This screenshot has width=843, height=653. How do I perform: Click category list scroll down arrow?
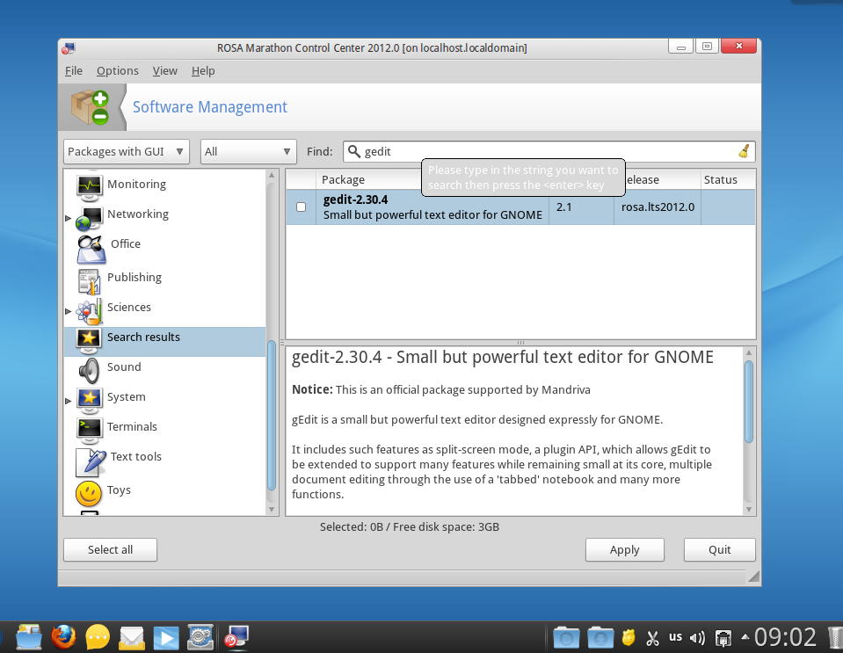coord(272,509)
